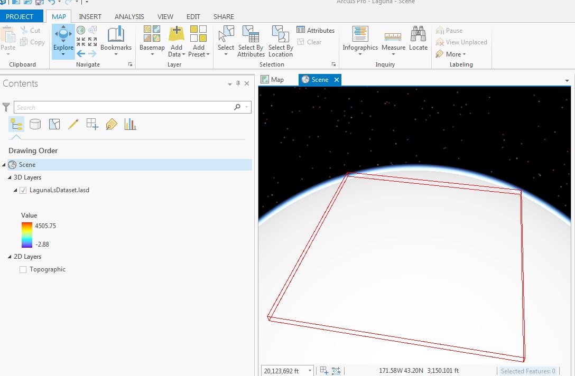
Task: Collapse the 2D Layers group
Action: [10, 257]
